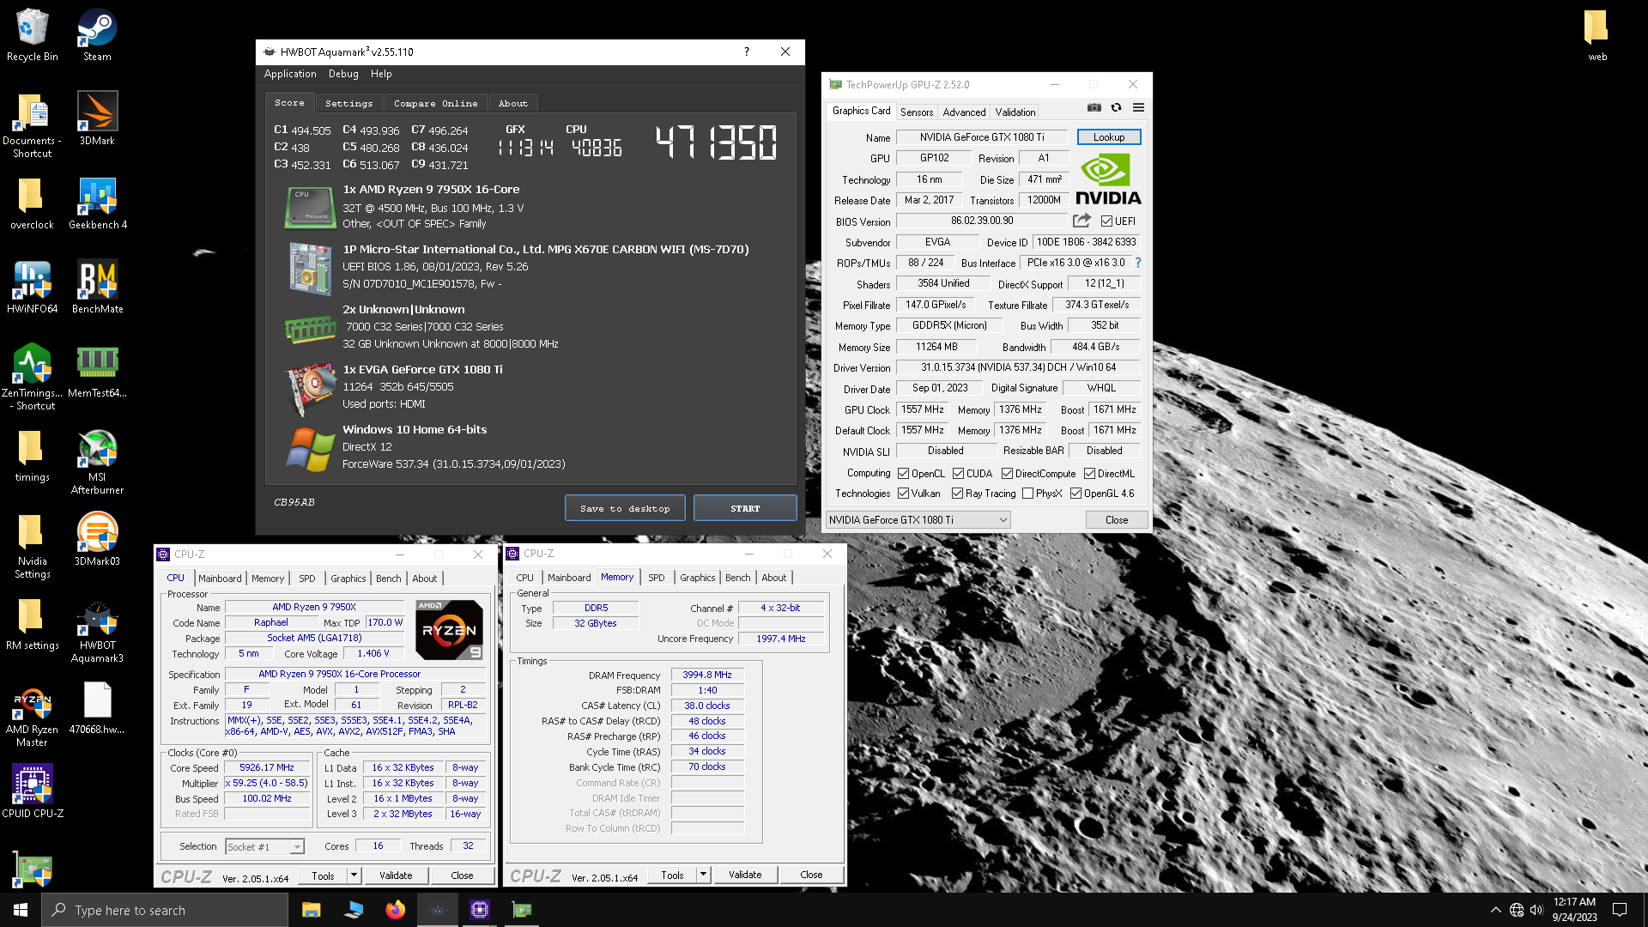Screen dimensions: 1648x927
Task: Click the taskbar search box
Action: click(165, 910)
